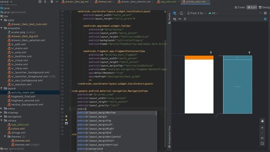Choose android:layout_marginBottom from autocomplete

point(116,113)
